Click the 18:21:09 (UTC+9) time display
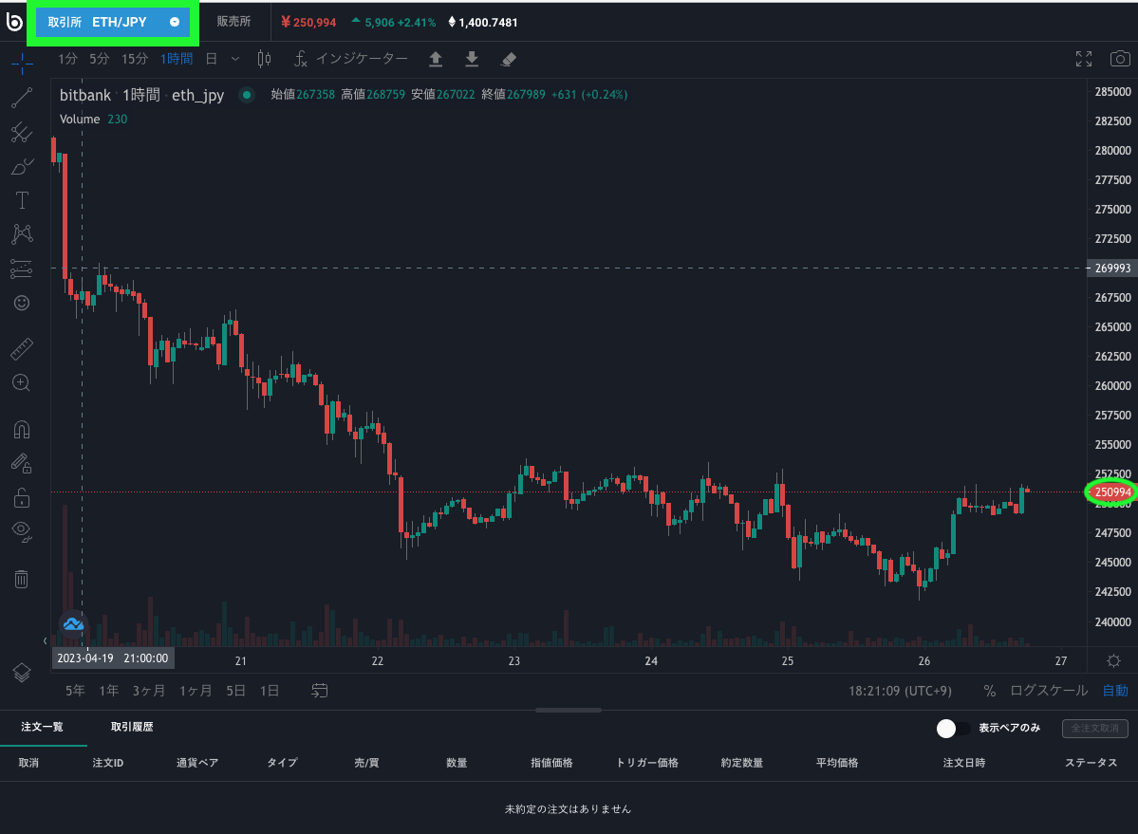This screenshot has height=834, width=1138. [900, 691]
